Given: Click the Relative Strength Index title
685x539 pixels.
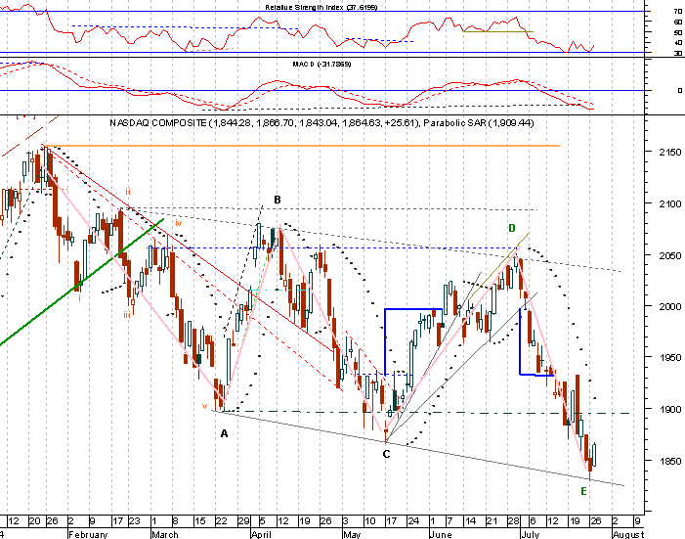Looking at the screenshot, I should (x=321, y=8).
